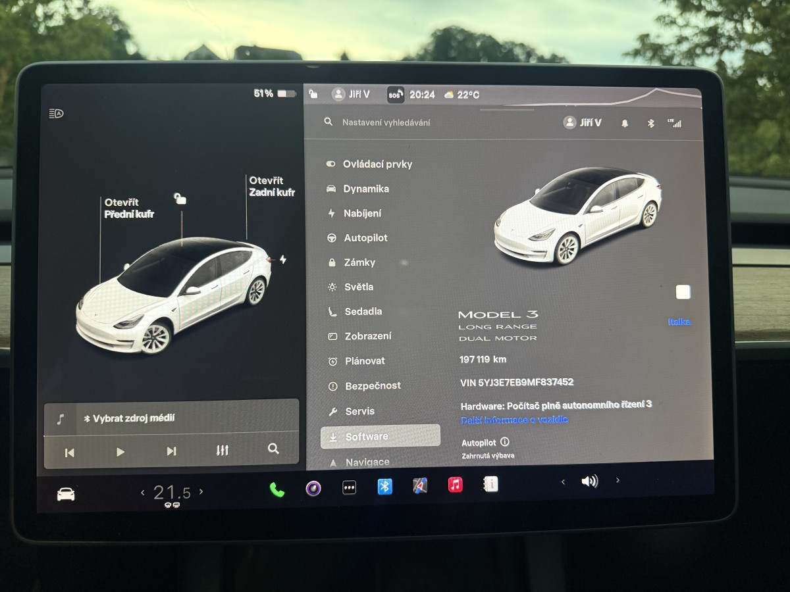
Task: Open the media equalizer settings icon
Action: pyautogui.click(x=223, y=451)
